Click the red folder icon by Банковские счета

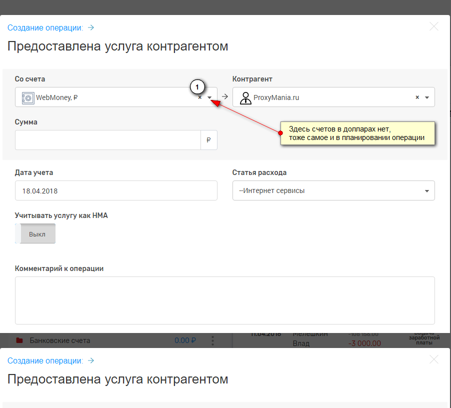click(19, 340)
